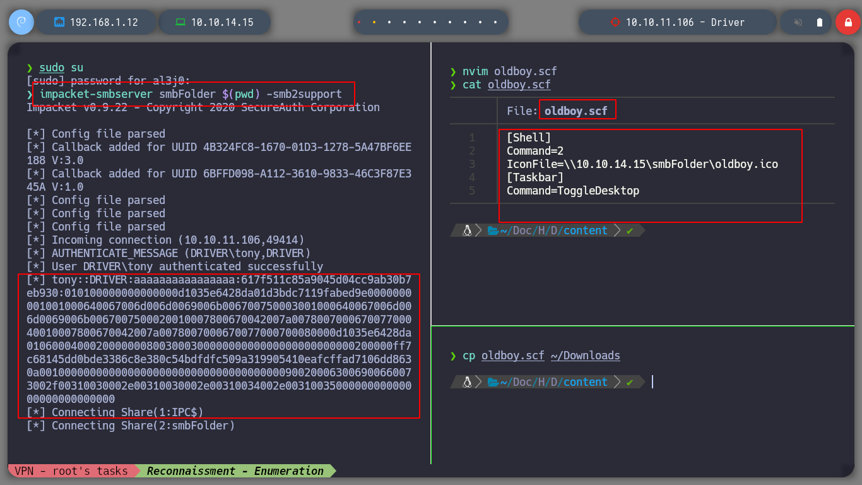Click the battery status icon
The height and width of the screenshot is (485, 862).
pyautogui.click(x=820, y=22)
